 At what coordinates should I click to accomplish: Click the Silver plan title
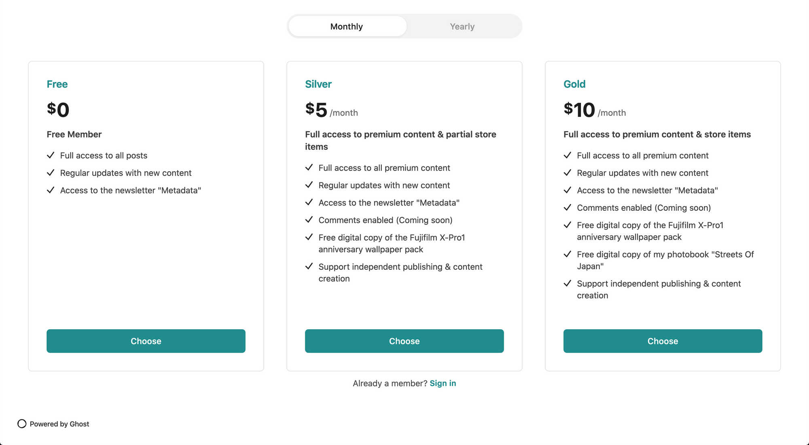point(318,84)
